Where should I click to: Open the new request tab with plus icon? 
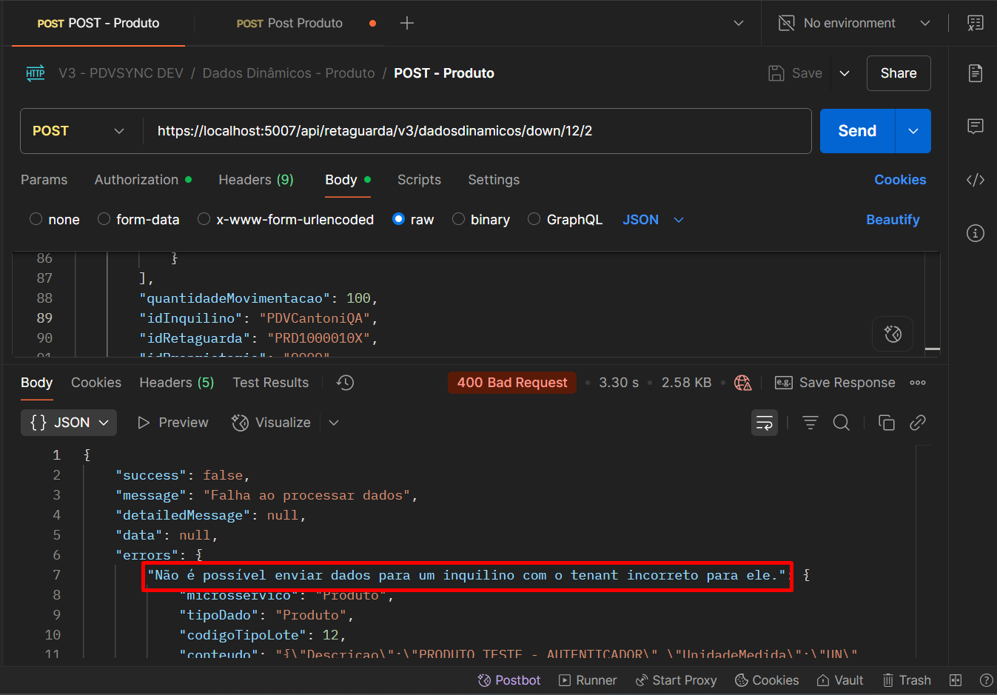pyautogui.click(x=406, y=23)
